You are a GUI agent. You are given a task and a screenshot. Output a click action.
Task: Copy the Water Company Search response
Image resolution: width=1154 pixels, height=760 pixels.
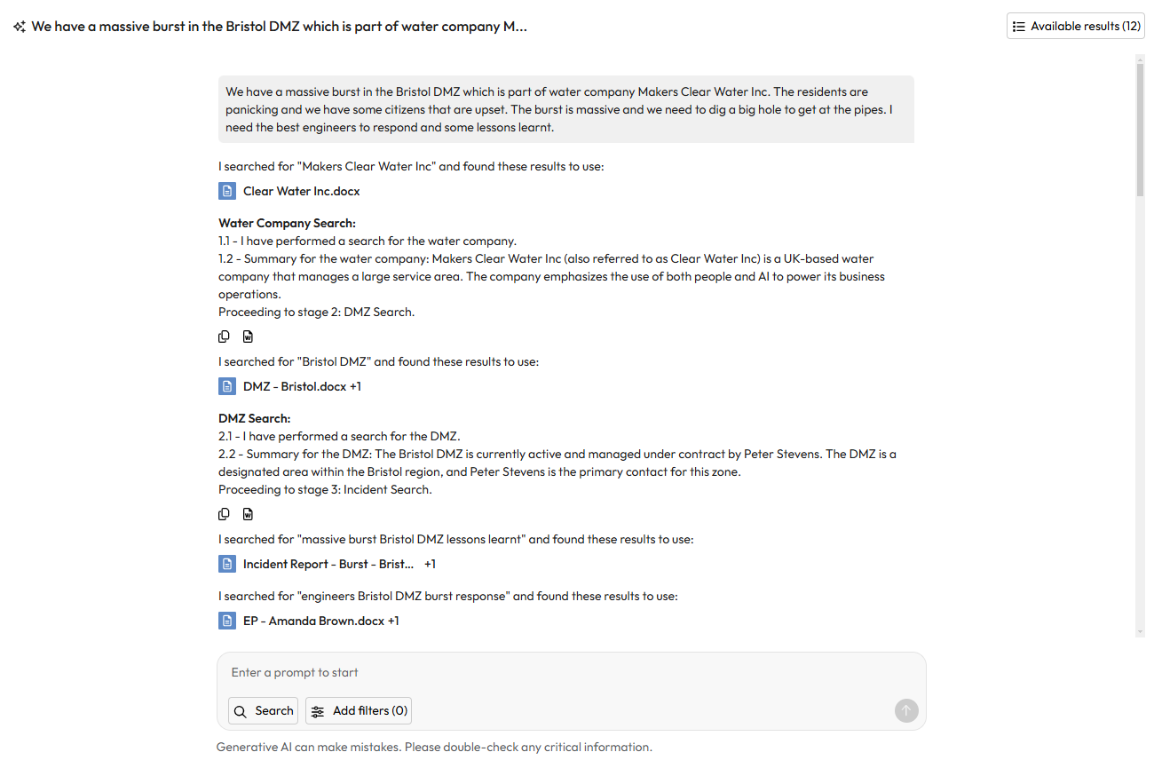pyautogui.click(x=225, y=336)
